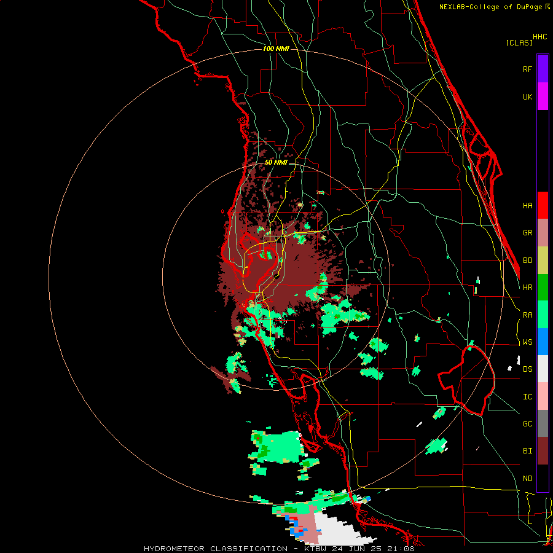Click the DS legend label
Viewport: 553px width, 553px height.
527,369
